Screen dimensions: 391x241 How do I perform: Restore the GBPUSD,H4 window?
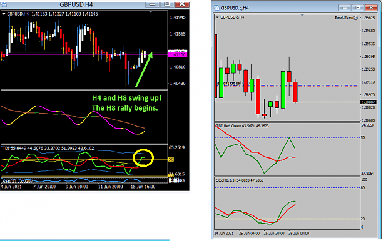167,4
